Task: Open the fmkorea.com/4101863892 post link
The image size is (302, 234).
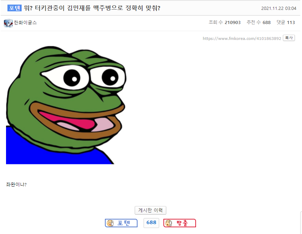Action: pos(242,39)
